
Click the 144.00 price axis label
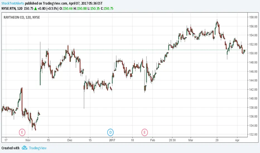(253, 80)
